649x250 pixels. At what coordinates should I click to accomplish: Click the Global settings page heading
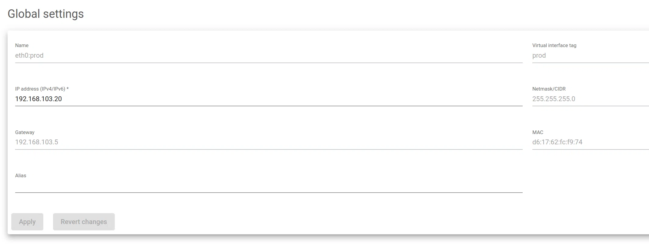coord(46,14)
